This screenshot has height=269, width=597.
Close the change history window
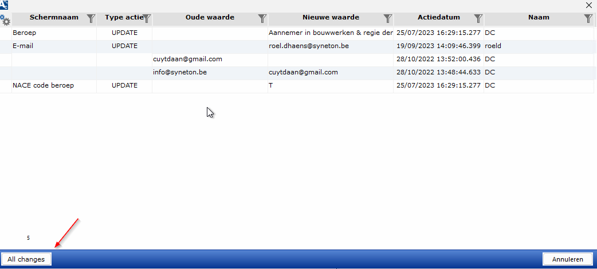(x=588, y=5)
